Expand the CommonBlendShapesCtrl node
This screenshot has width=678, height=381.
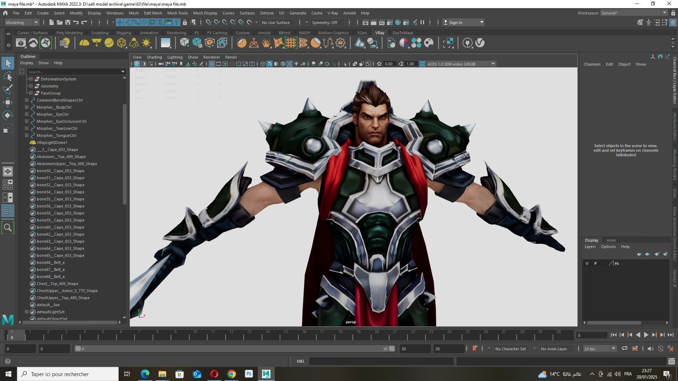tap(27, 100)
